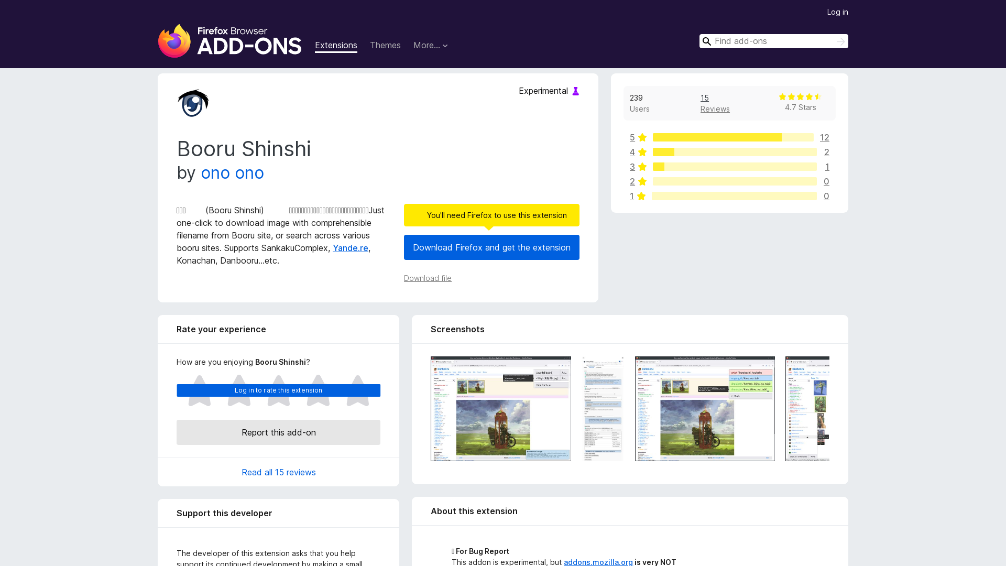Click the Booru Shinshi eye icon

(193, 103)
